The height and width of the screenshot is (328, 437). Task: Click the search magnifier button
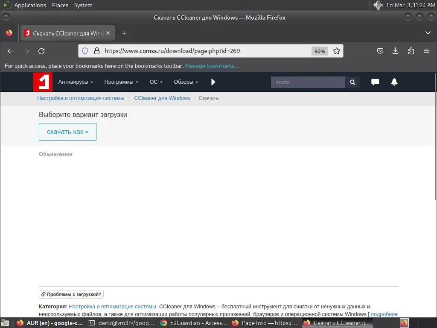click(353, 82)
